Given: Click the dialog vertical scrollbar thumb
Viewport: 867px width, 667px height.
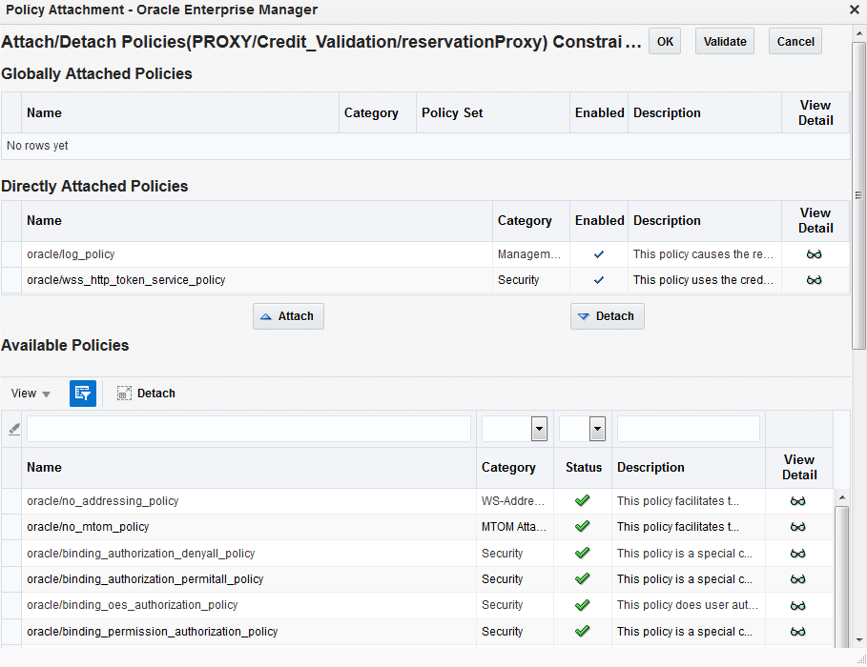Looking at the screenshot, I should click(x=858, y=194).
